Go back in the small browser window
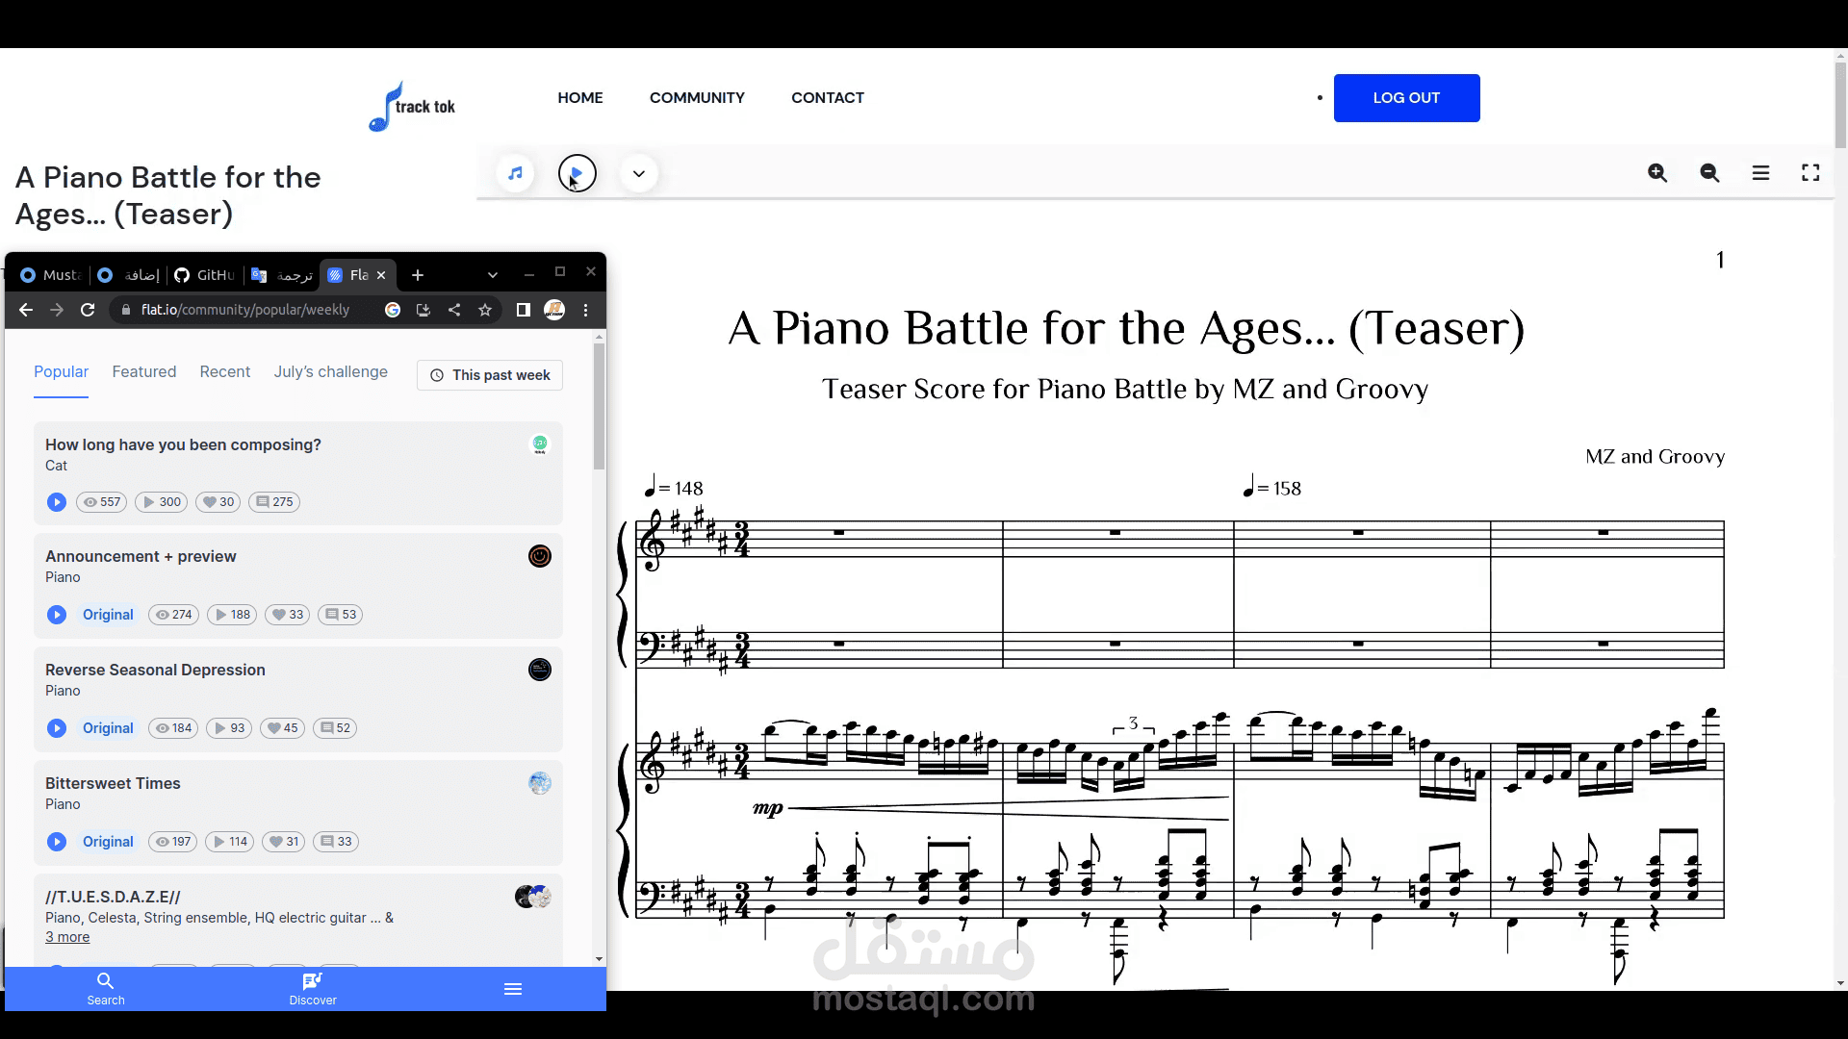Viewport: 1848px width, 1039px height. coord(26,310)
